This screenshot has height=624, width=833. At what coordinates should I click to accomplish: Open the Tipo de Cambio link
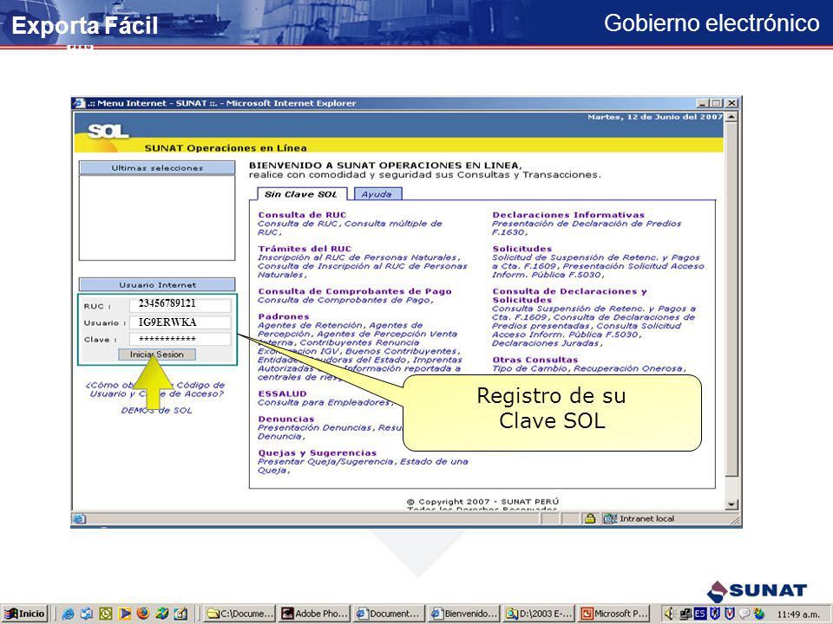click(529, 368)
